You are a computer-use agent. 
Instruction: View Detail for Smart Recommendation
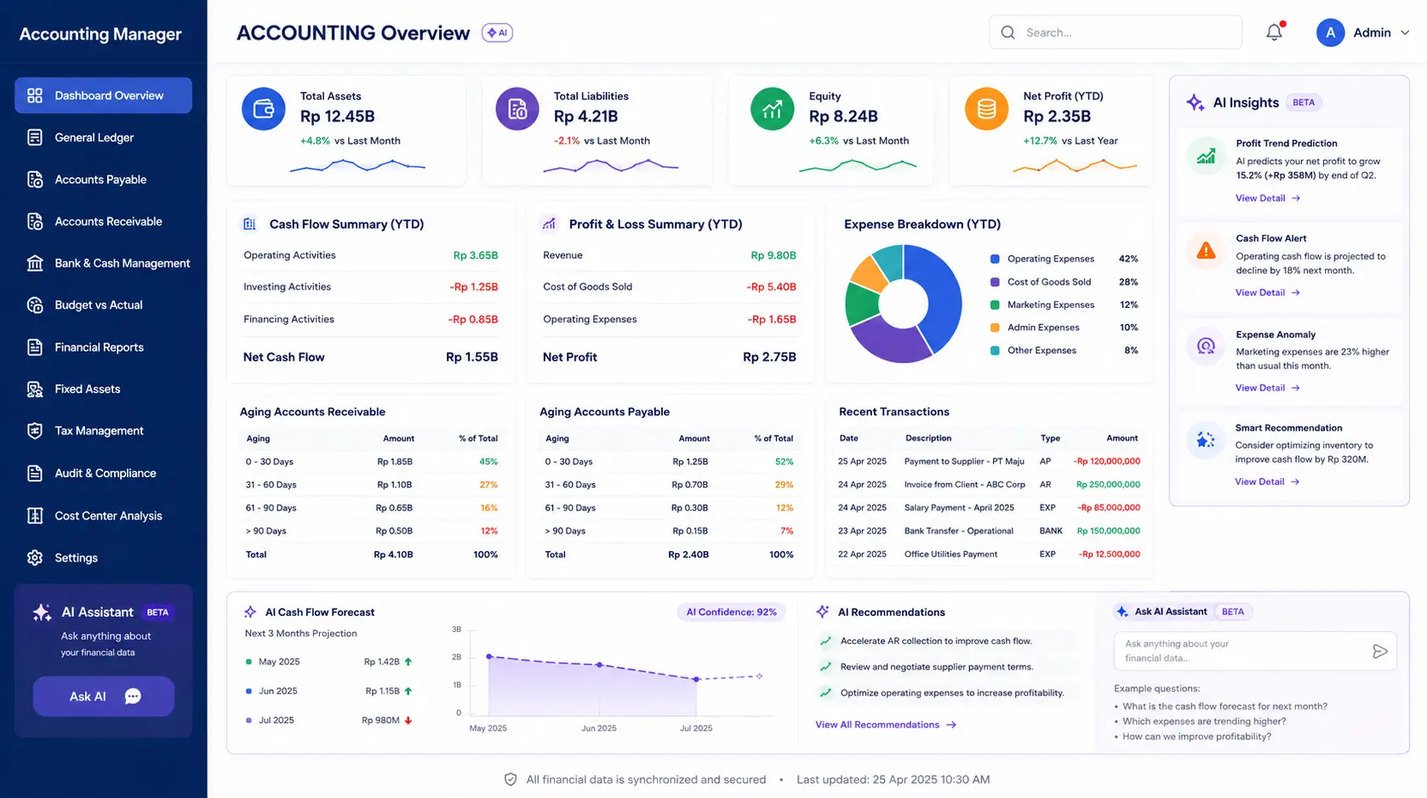pyautogui.click(x=1267, y=482)
